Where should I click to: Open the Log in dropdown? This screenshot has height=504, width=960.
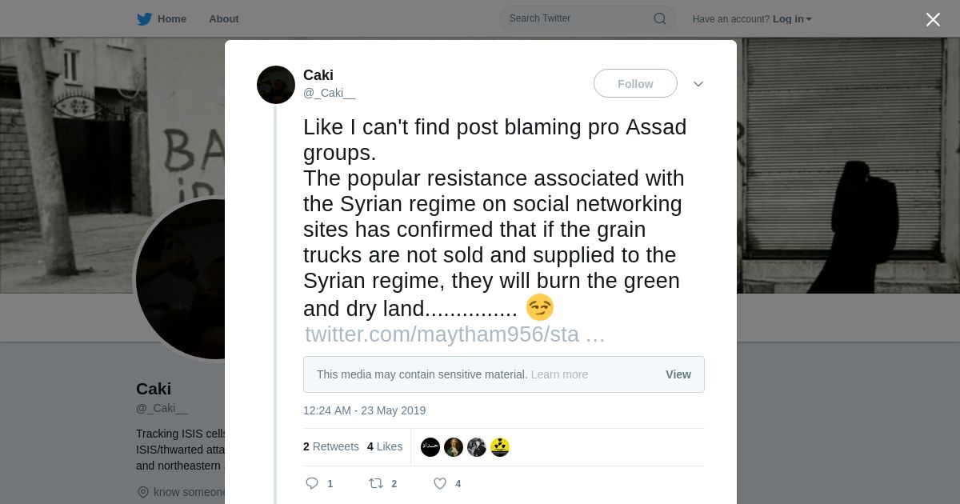point(792,19)
